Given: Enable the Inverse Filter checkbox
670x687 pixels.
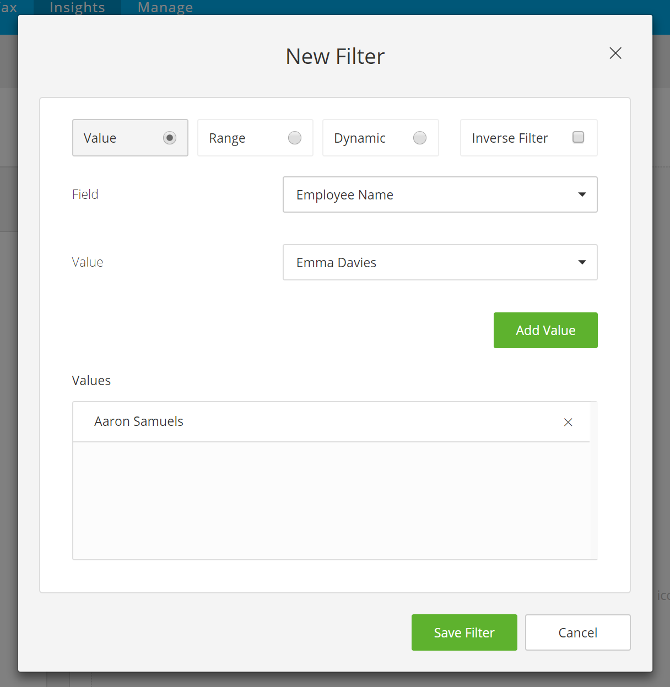Looking at the screenshot, I should click(x=578, y=137).
